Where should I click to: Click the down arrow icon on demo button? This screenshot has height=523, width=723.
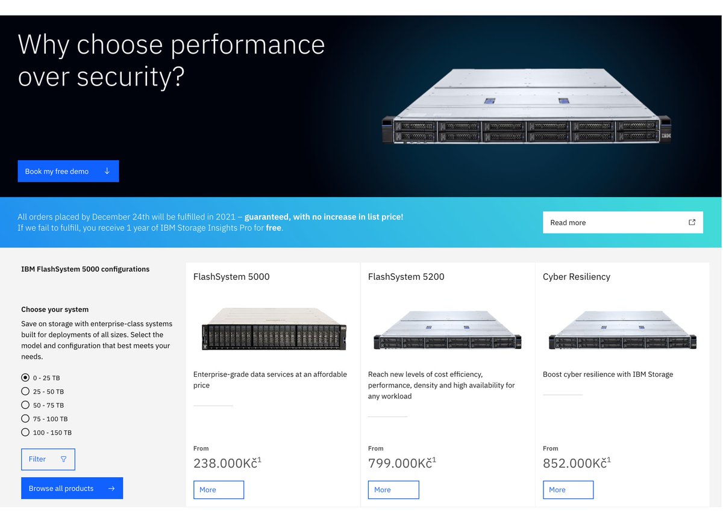point(107,171)
